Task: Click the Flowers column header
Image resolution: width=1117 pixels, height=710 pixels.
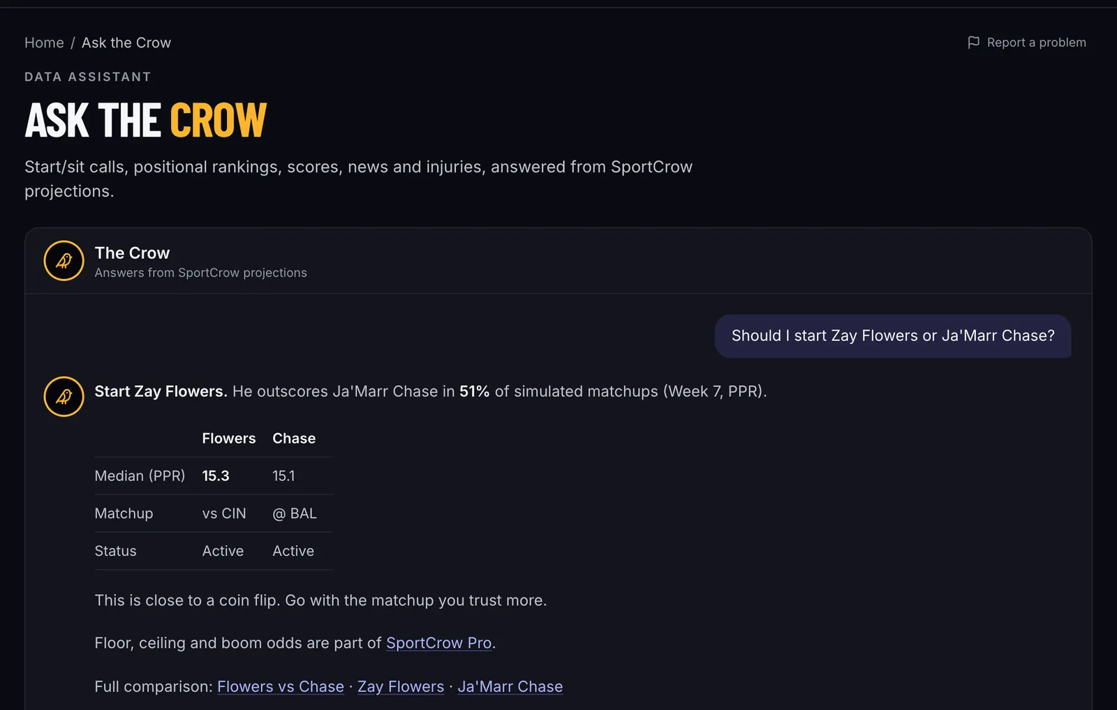Action: point(229,439)
